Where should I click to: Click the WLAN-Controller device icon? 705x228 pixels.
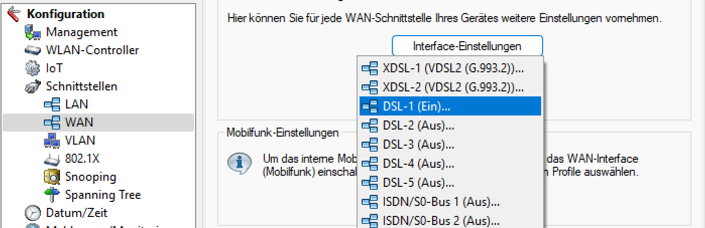pyautogui.click(x=32, y=50)
